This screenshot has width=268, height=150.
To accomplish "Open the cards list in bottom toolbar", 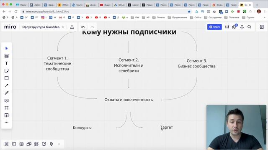I will pyautogui.click(x=36, y=144).
